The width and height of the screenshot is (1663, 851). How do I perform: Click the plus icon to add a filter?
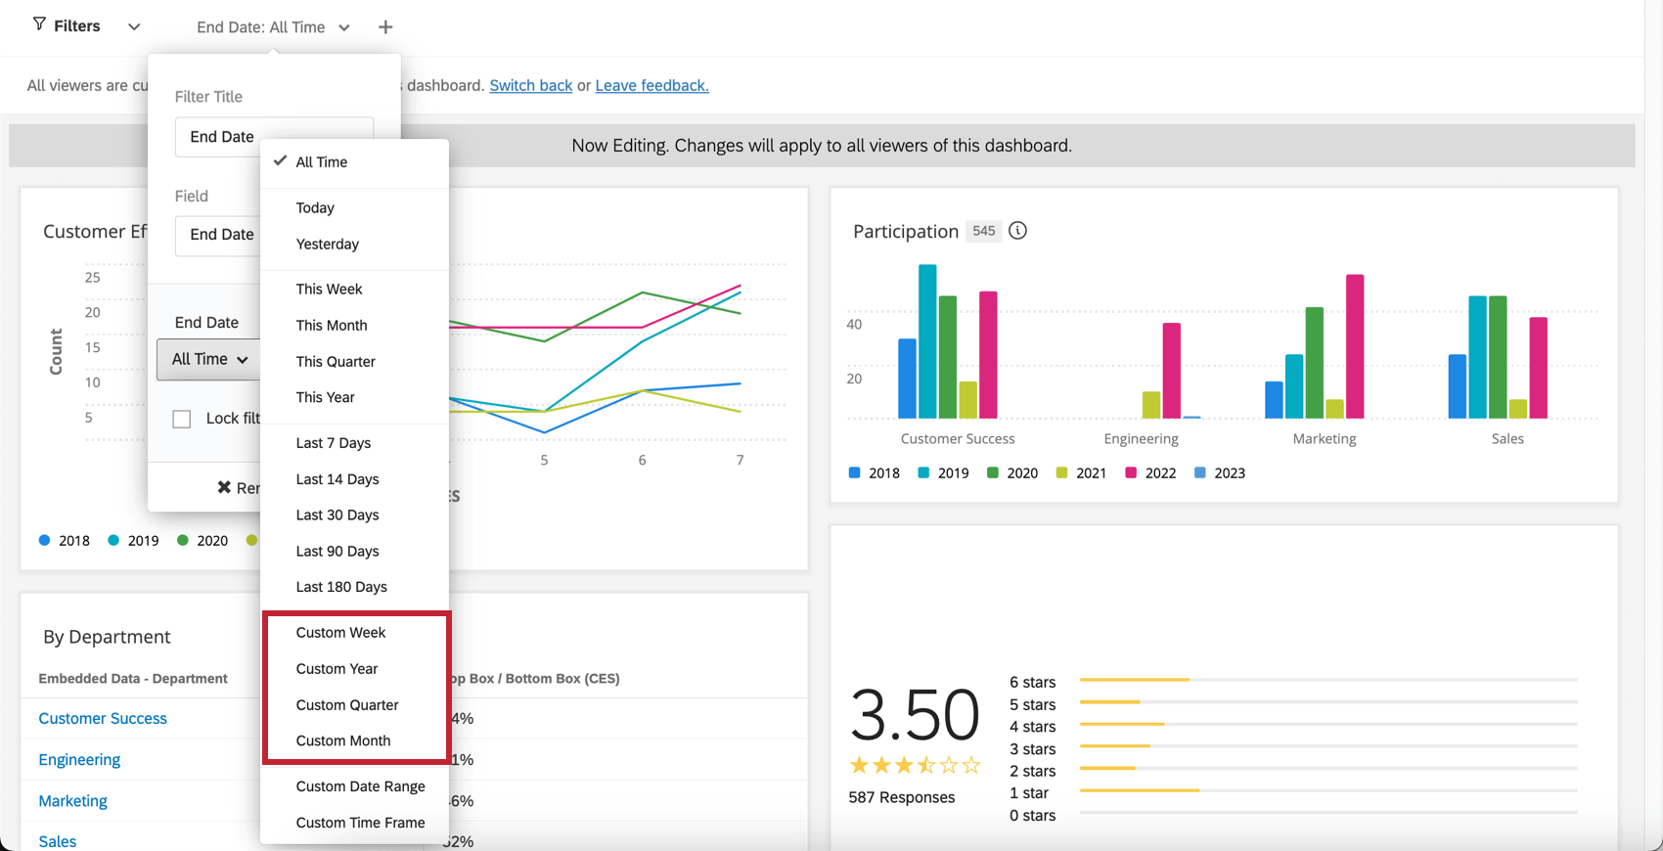[x=385, y=27]
